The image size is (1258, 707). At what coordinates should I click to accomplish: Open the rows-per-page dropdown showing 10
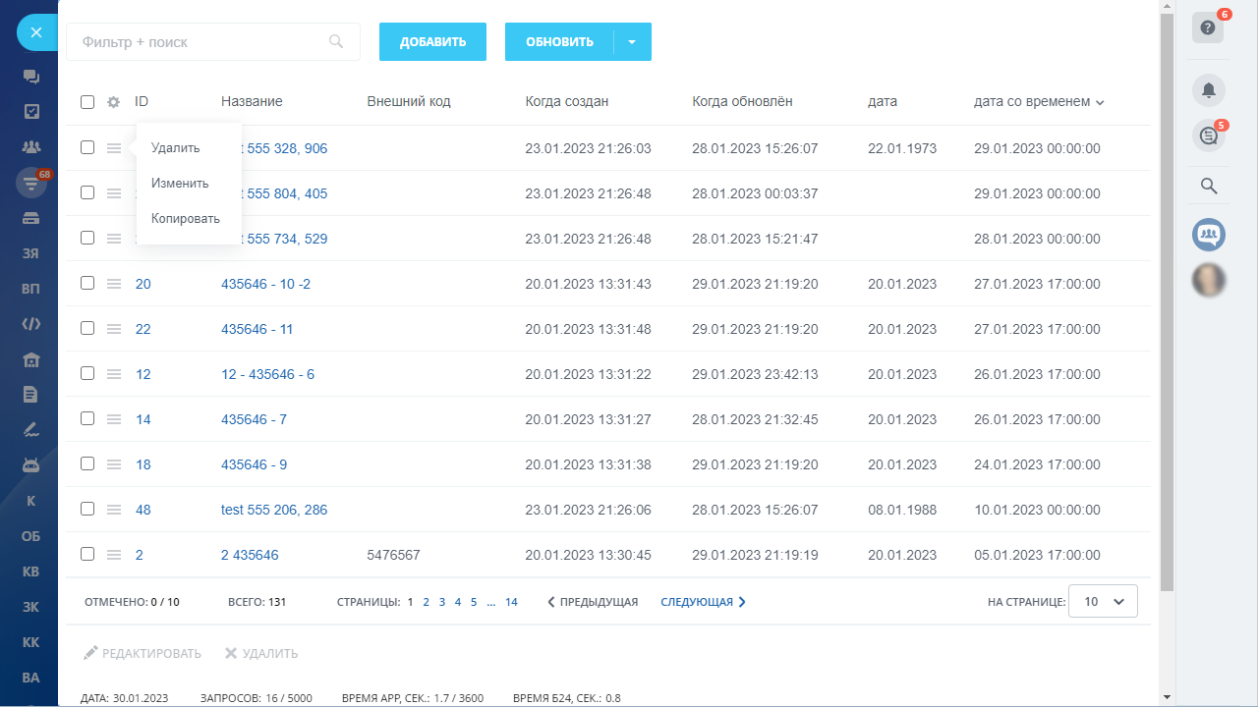point(1105,602)
